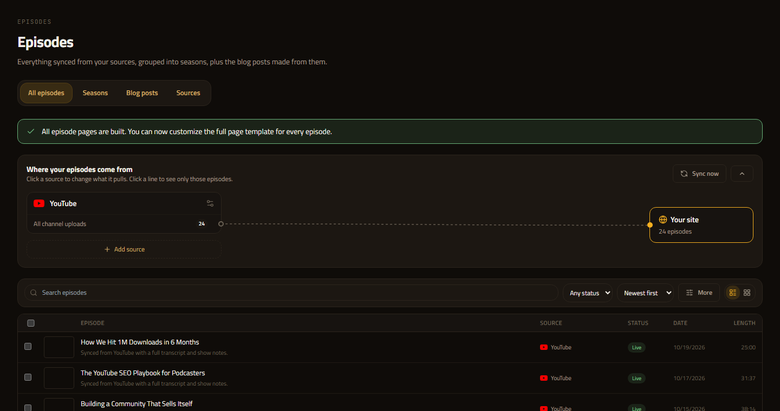Image resolution: width=780 pixels, height=411 pixels.
Task: Open the Your site destination card
Action: click(701, 225)
